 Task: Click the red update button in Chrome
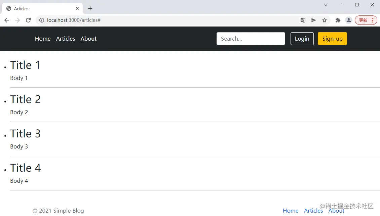tap(366, 20)
